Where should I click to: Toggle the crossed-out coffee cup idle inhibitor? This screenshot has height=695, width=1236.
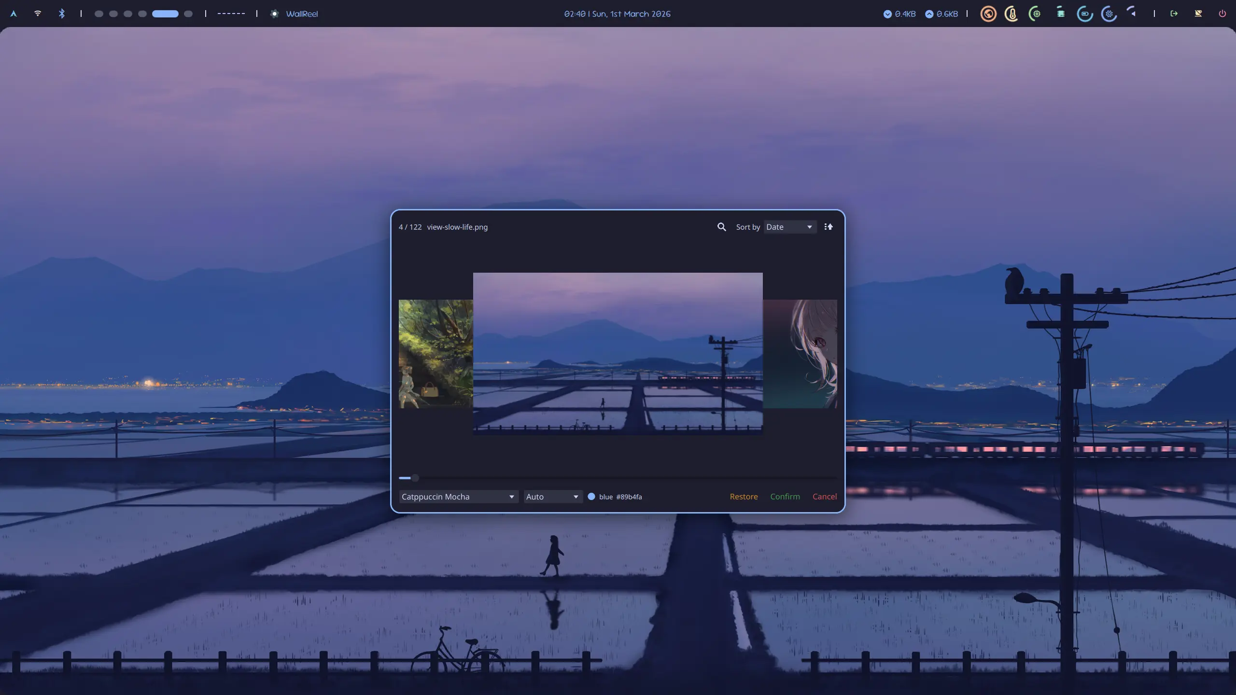[x=1198, y=14]
